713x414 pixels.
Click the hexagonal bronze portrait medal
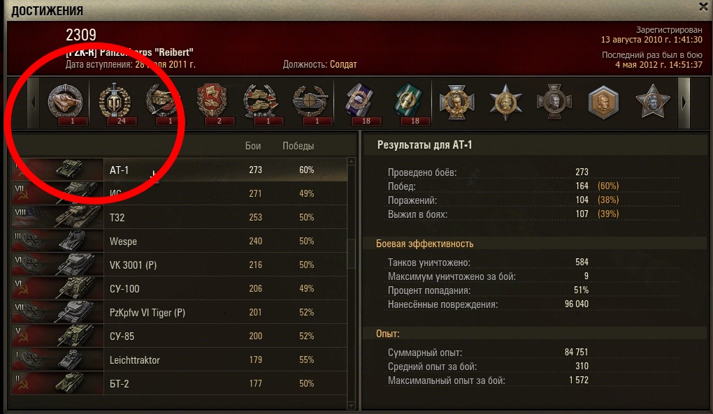pos(603,102)
